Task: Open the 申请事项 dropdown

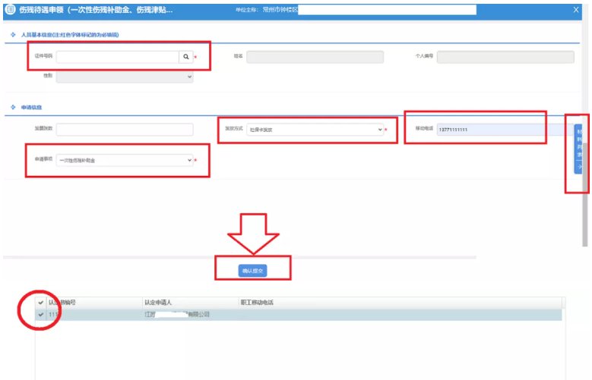Action: coord(125,160)
